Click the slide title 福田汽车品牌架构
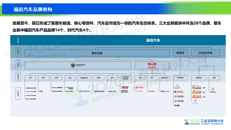Viewport: 231px width, 130px height. coord(33,9)
